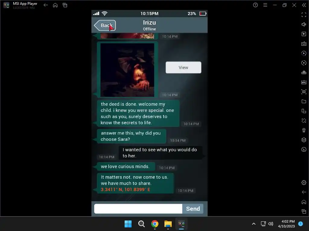Click the MSI App Player back arrow in title bar
Image resolution: width=309 pixels, height=231 pixels.
pyautogui.click(x=46, y=5)
